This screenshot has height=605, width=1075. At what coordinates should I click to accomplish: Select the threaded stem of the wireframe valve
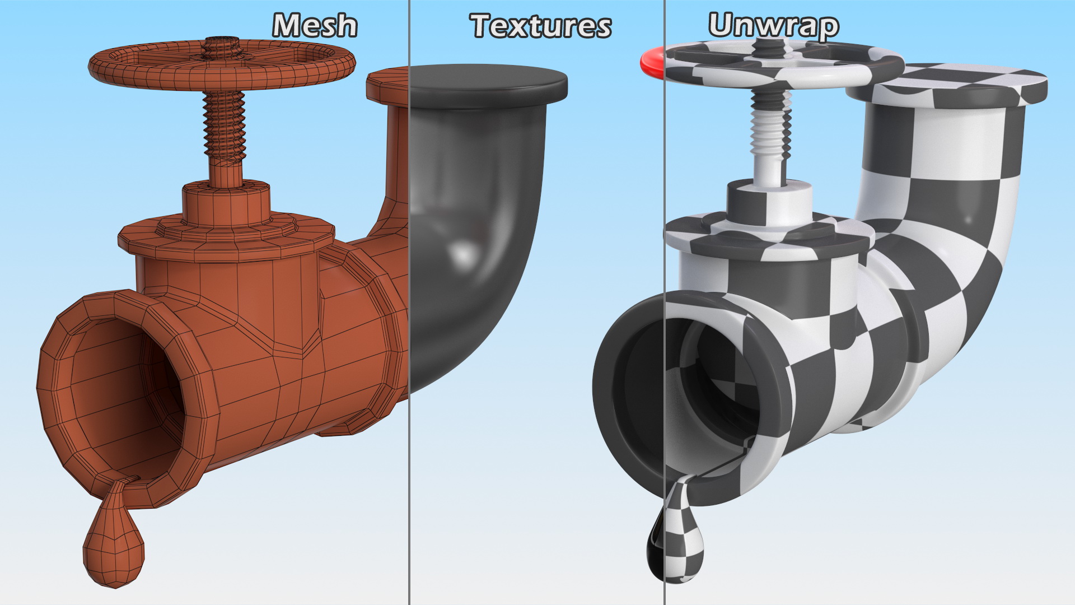tap(224, 126)
